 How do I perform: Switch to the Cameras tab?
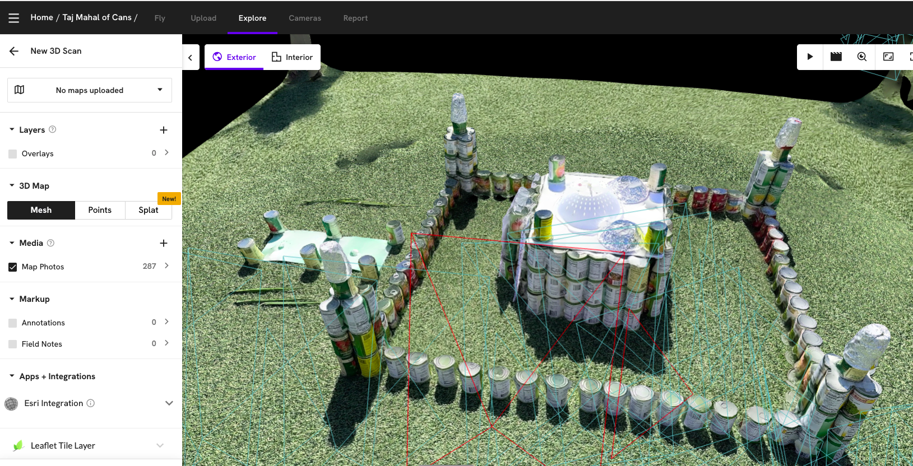click(x=305, y=18)
